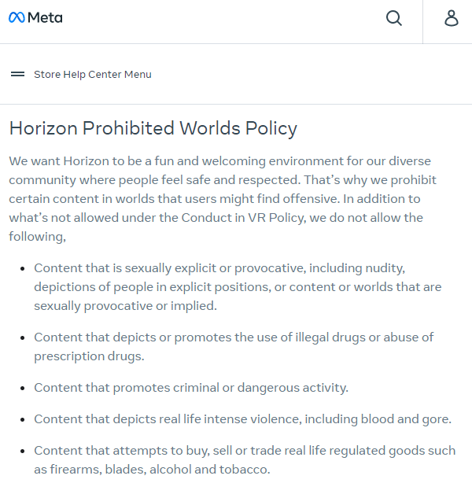The width and height of the screenshot is (472, 483).
Task: Expand the Store Help Center Menu label
Action: point(92,75)
